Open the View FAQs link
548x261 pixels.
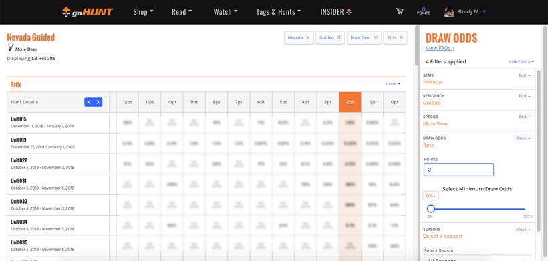tap(440, 48)
